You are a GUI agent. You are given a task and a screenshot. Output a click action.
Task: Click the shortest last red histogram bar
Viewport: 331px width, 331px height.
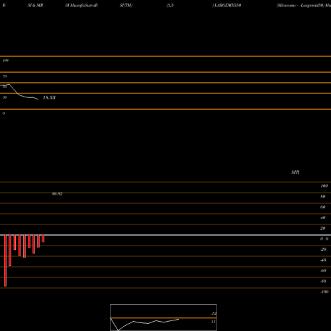43,239
